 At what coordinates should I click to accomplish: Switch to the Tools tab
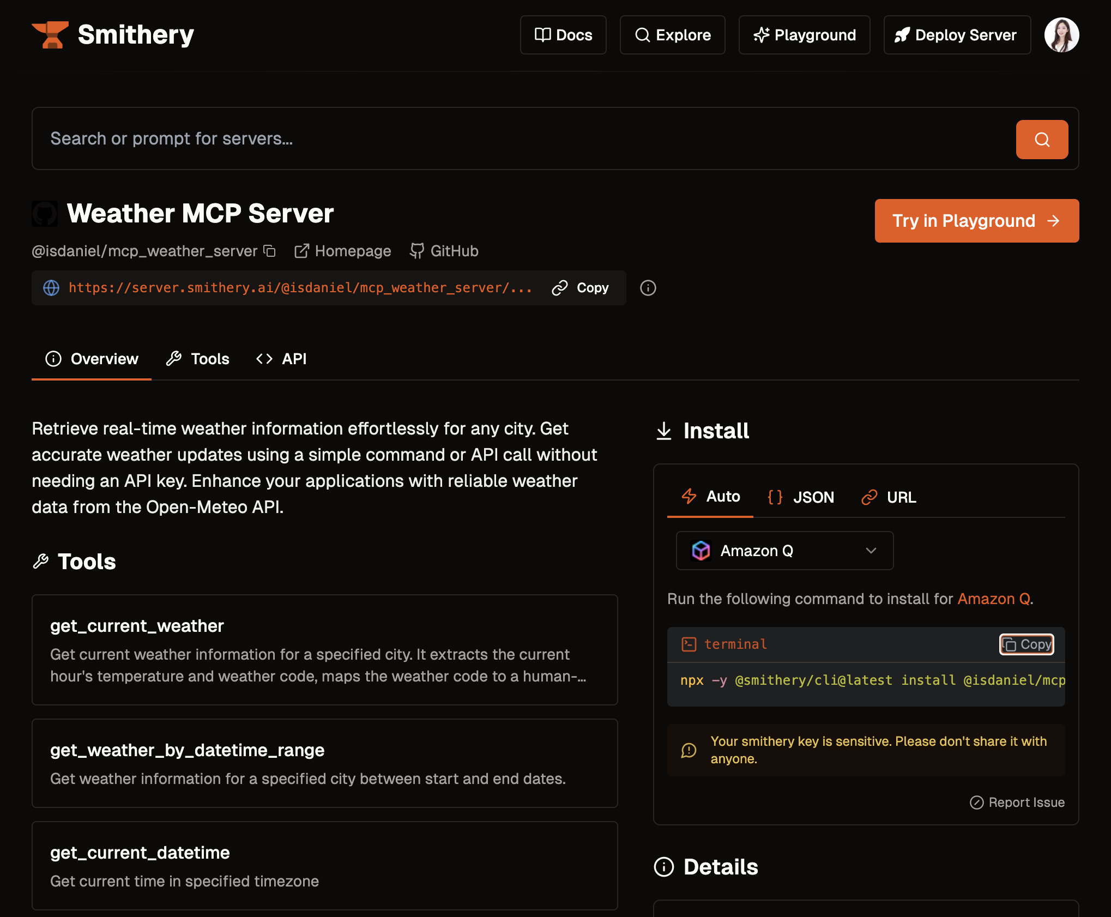pos(198,359)
